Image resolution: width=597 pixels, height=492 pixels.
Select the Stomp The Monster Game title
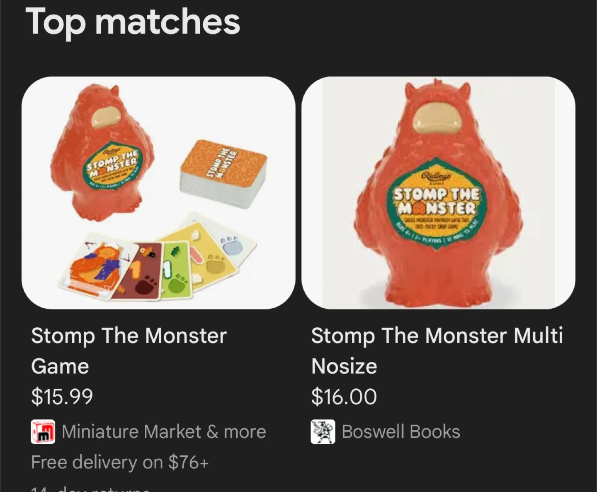point(129,351)
